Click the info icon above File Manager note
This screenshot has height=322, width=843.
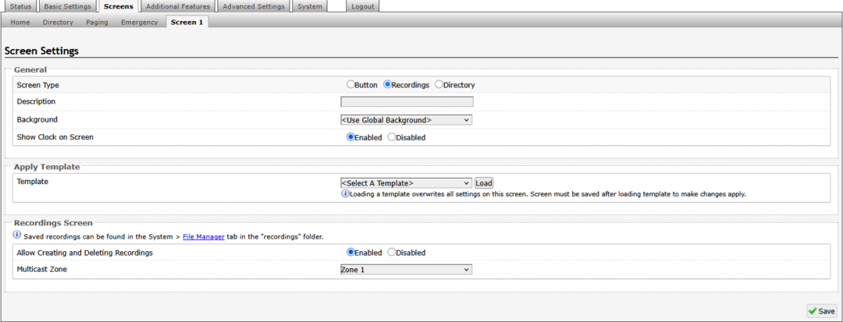[17, 235]
